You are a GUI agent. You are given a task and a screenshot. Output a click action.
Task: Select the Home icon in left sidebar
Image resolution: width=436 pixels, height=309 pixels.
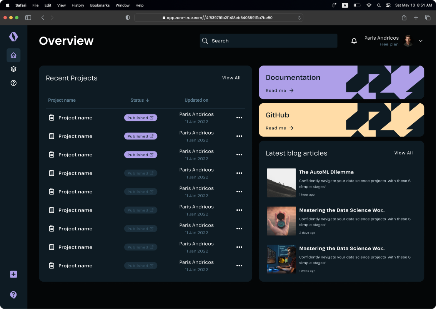(13, 55)
